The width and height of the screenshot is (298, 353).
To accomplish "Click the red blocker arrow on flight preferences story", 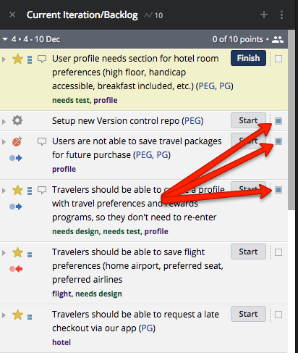I will click(16, 269).
